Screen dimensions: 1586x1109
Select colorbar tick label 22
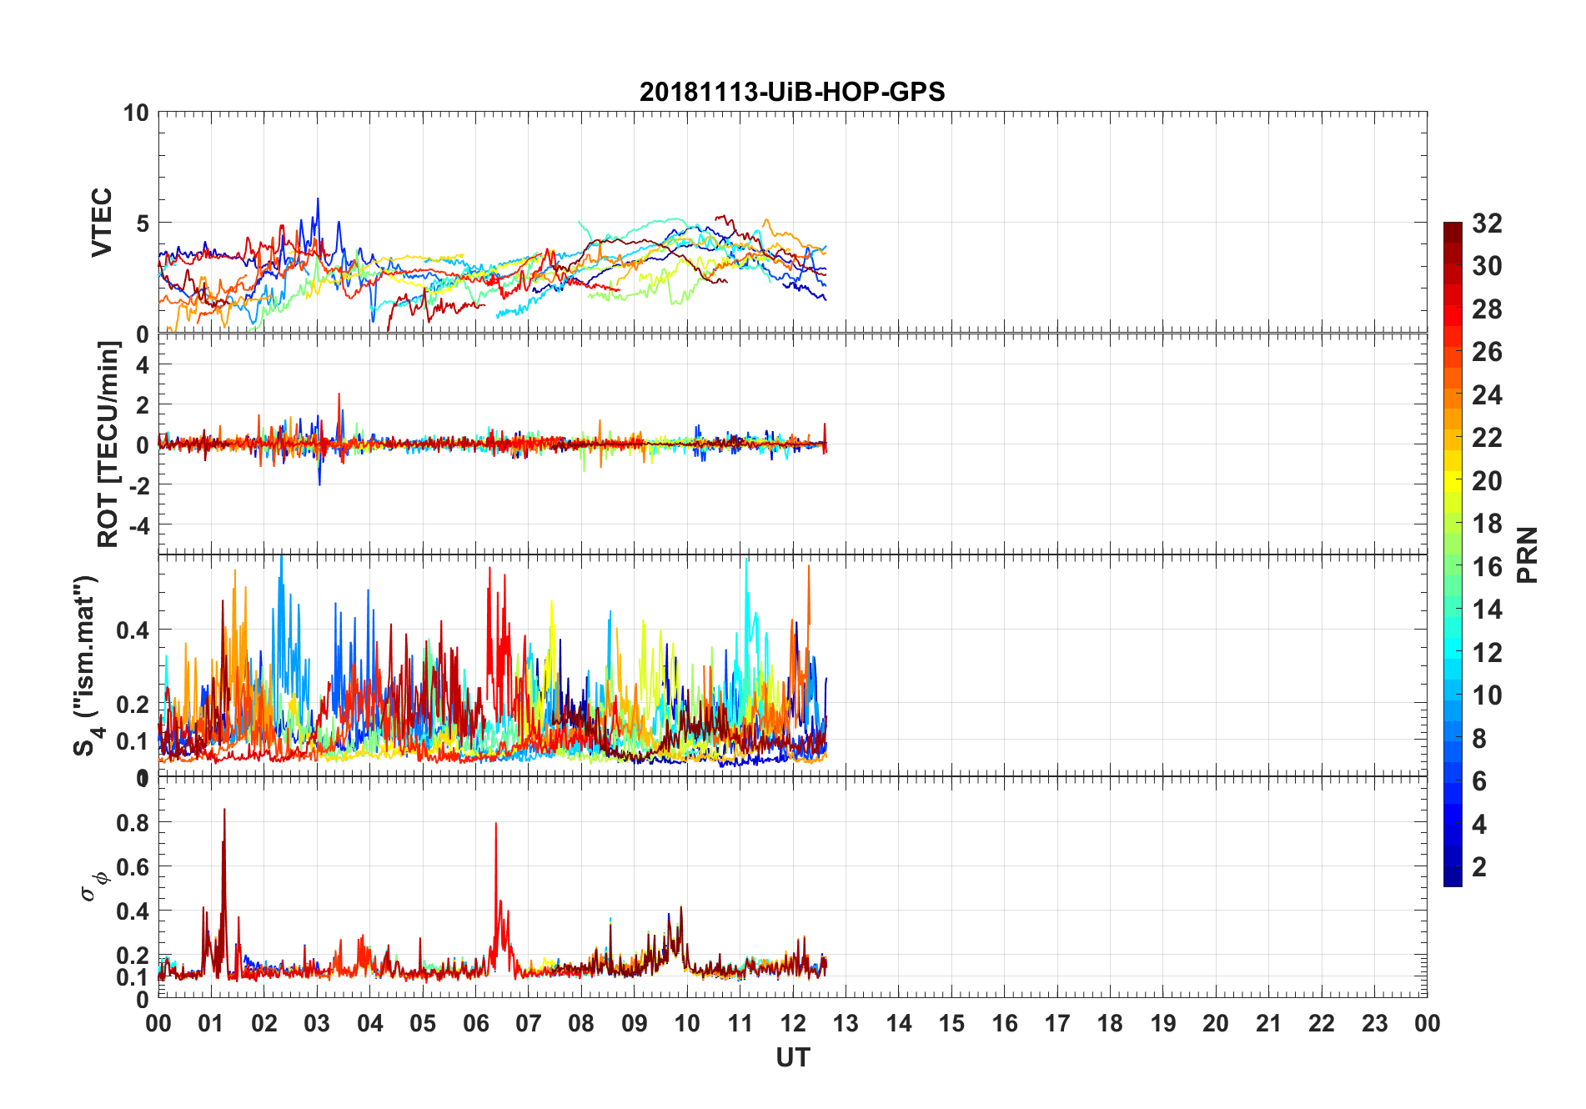pyautogui.click(x=1487, y=437)
